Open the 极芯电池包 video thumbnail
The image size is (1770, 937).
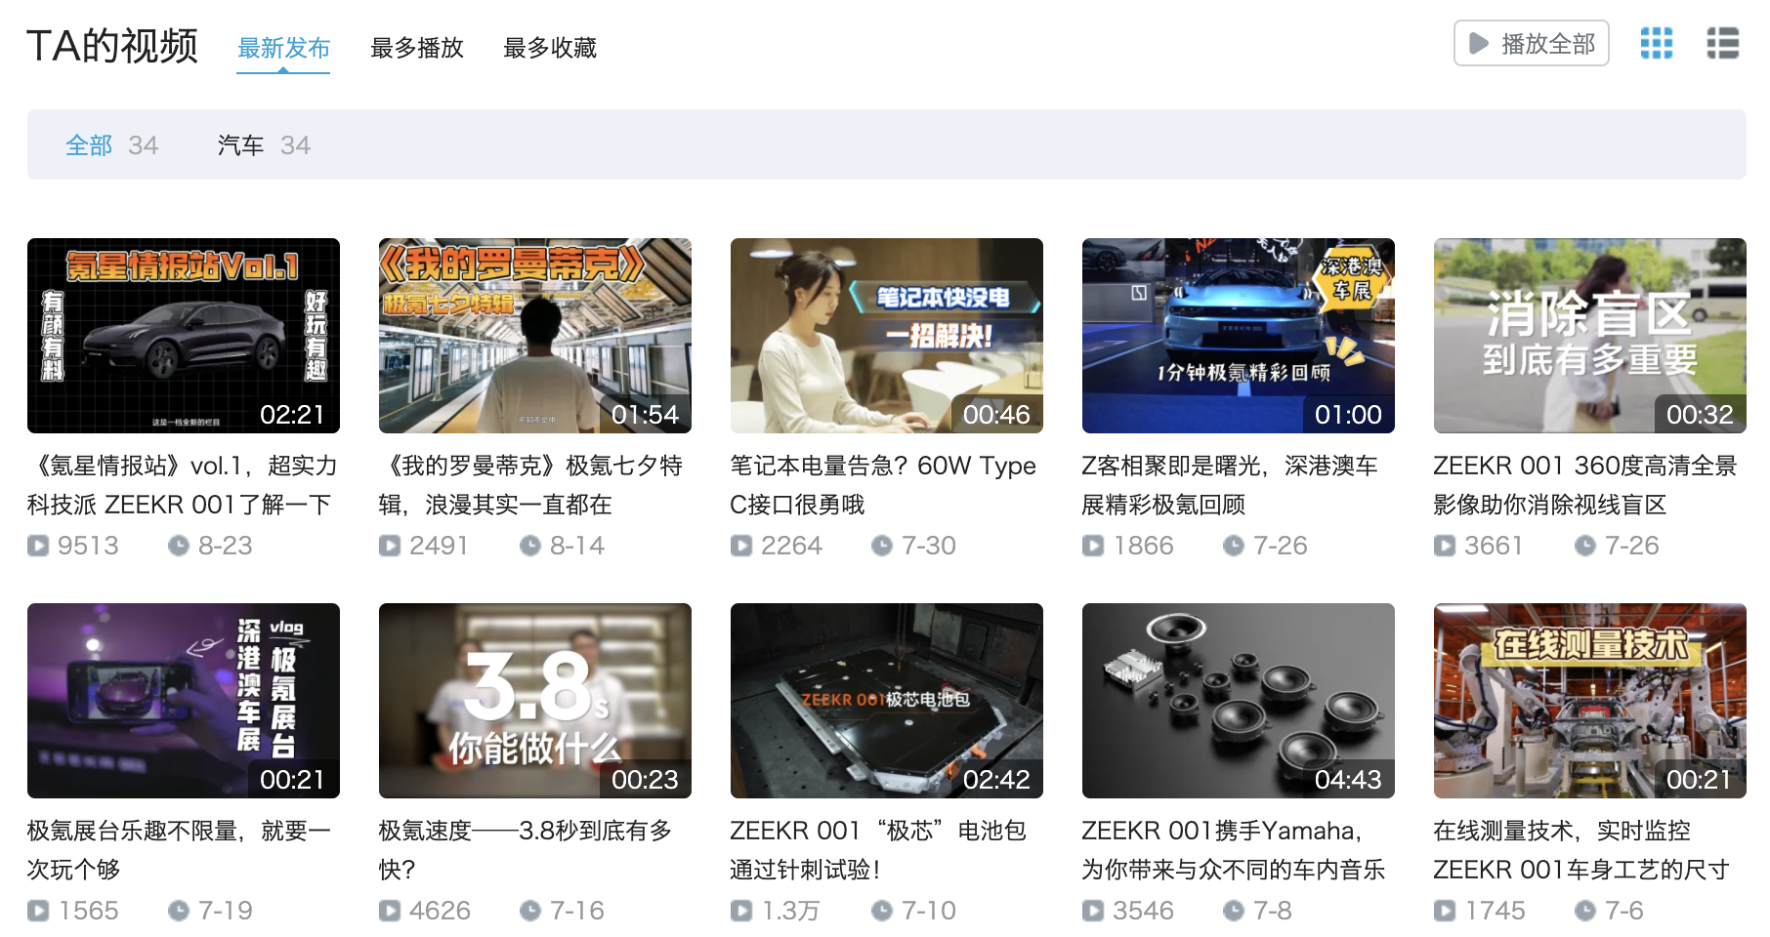pyautogui.click(x=887, y=701)
